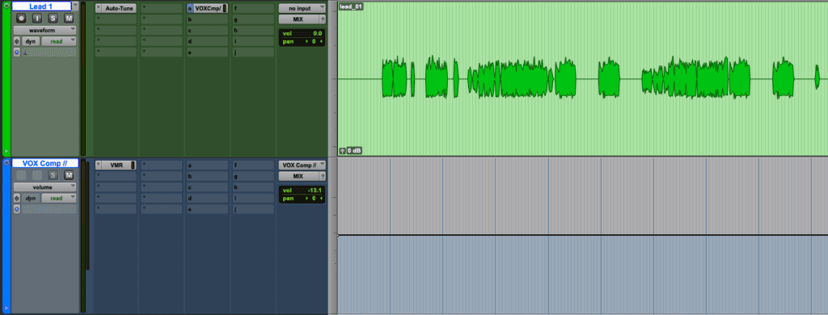Toggle the dyn button on Lead 1
This screenshot has height=315, width=828.
coord(31,41)
